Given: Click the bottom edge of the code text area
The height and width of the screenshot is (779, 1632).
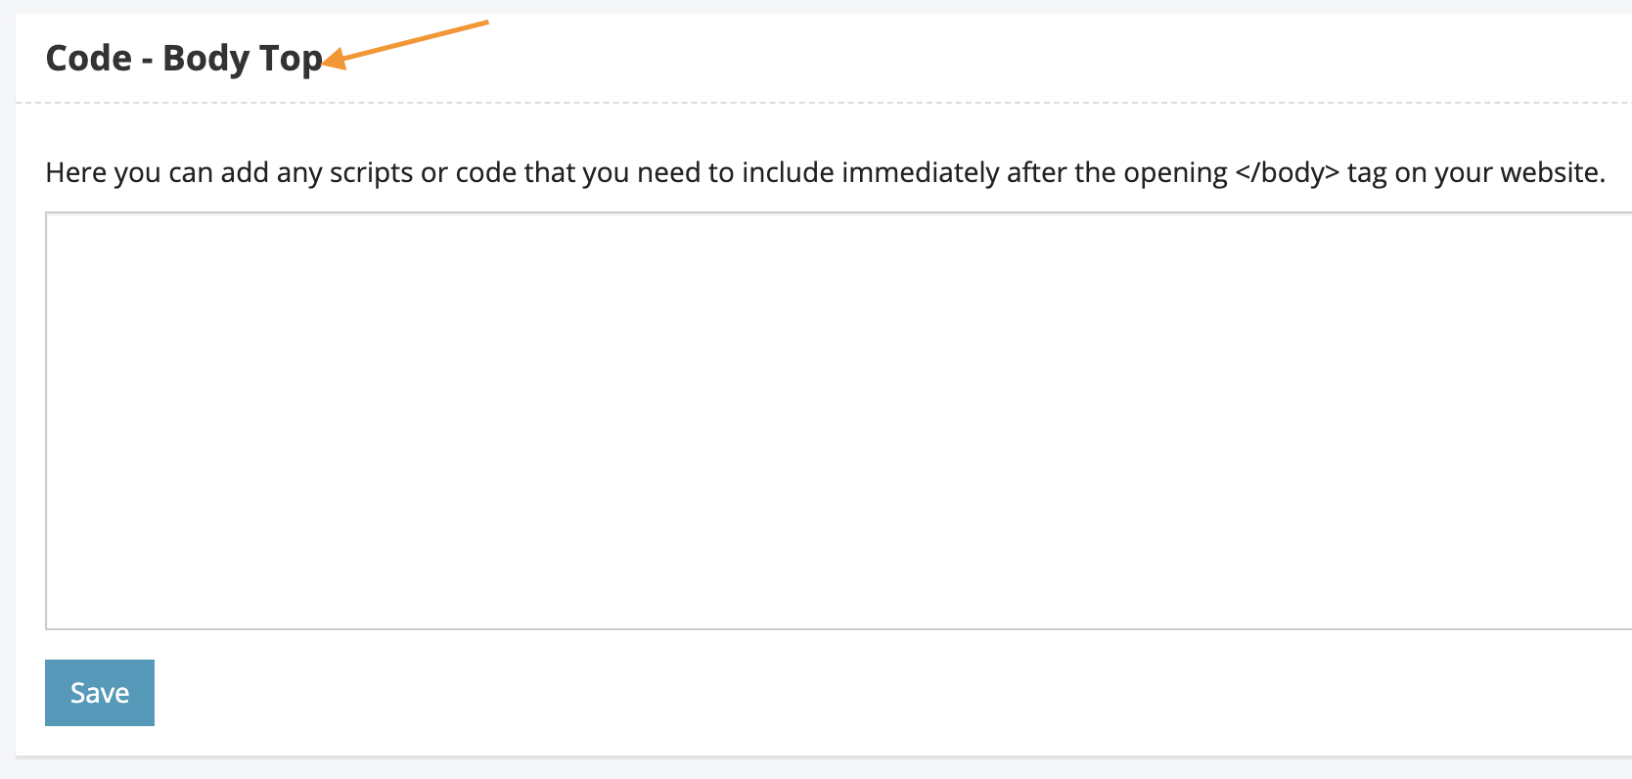Looking at the screenshot, I should pyautogui.click(x=838, y=628).
